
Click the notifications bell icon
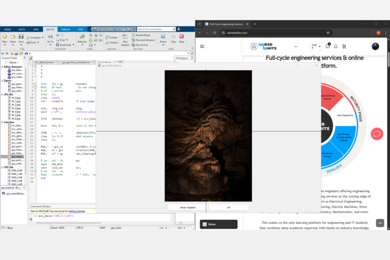[x=336, y=46]
